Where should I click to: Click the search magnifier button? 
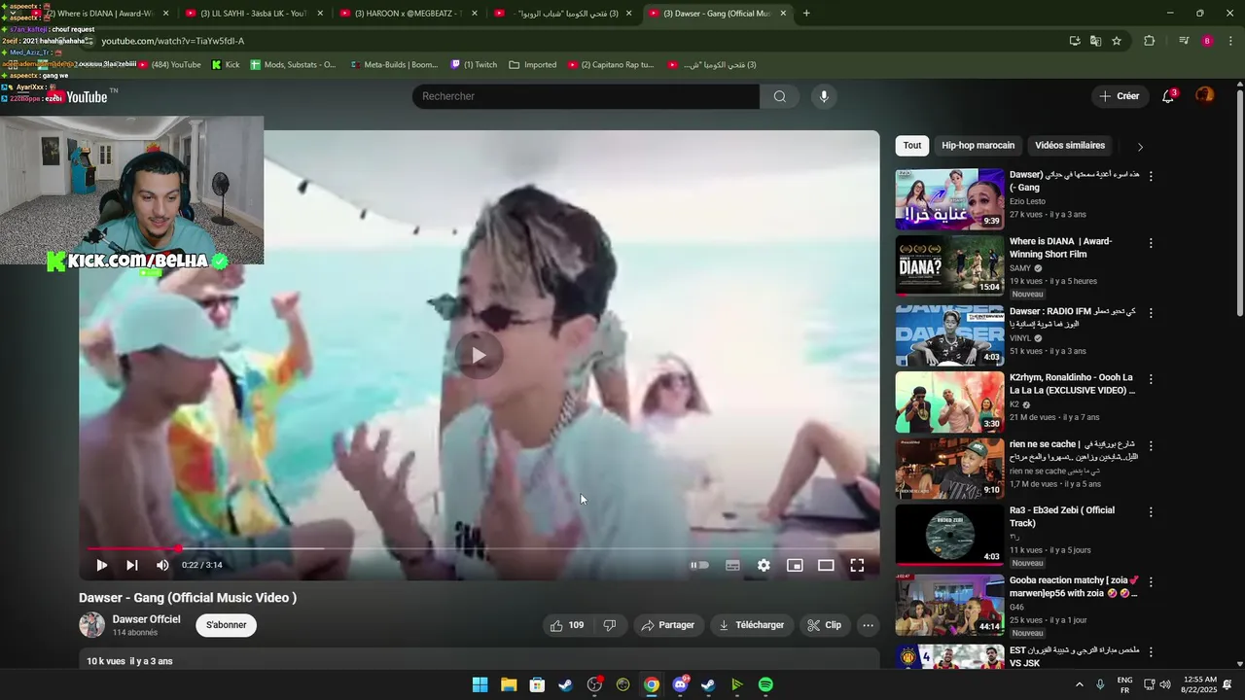click(x=780, y=96)
